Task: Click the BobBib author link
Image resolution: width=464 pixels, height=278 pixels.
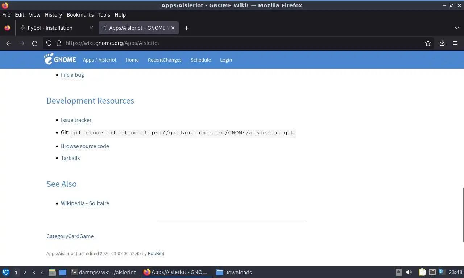Action: point(155,254)
